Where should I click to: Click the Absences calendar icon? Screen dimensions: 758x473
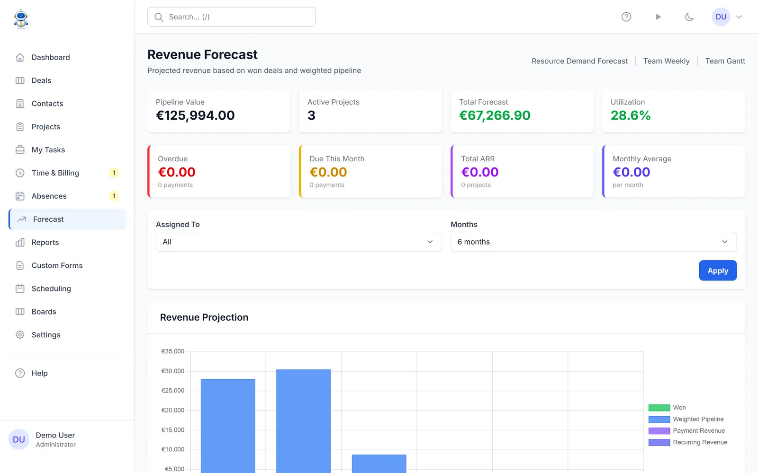coord(20,196)
